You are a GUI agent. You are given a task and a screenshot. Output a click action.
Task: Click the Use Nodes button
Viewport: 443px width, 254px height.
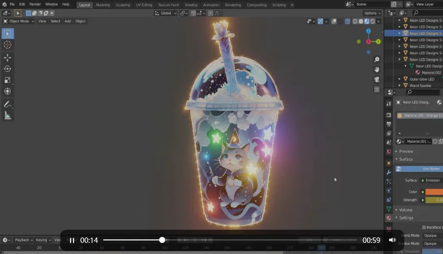[420, 169]
